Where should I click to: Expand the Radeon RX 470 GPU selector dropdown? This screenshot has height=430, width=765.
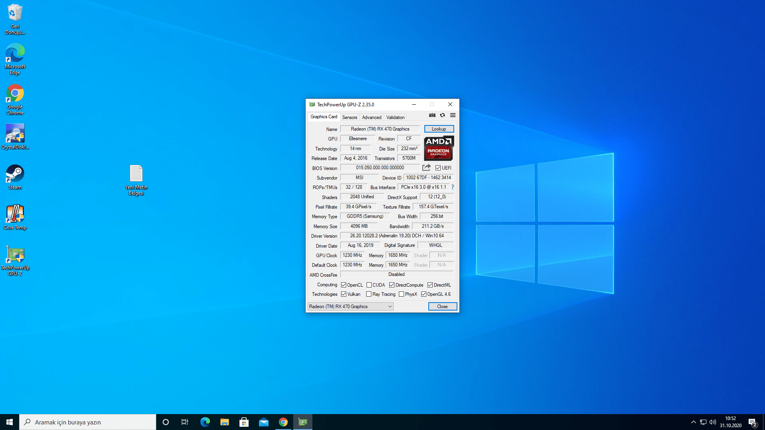390,307
